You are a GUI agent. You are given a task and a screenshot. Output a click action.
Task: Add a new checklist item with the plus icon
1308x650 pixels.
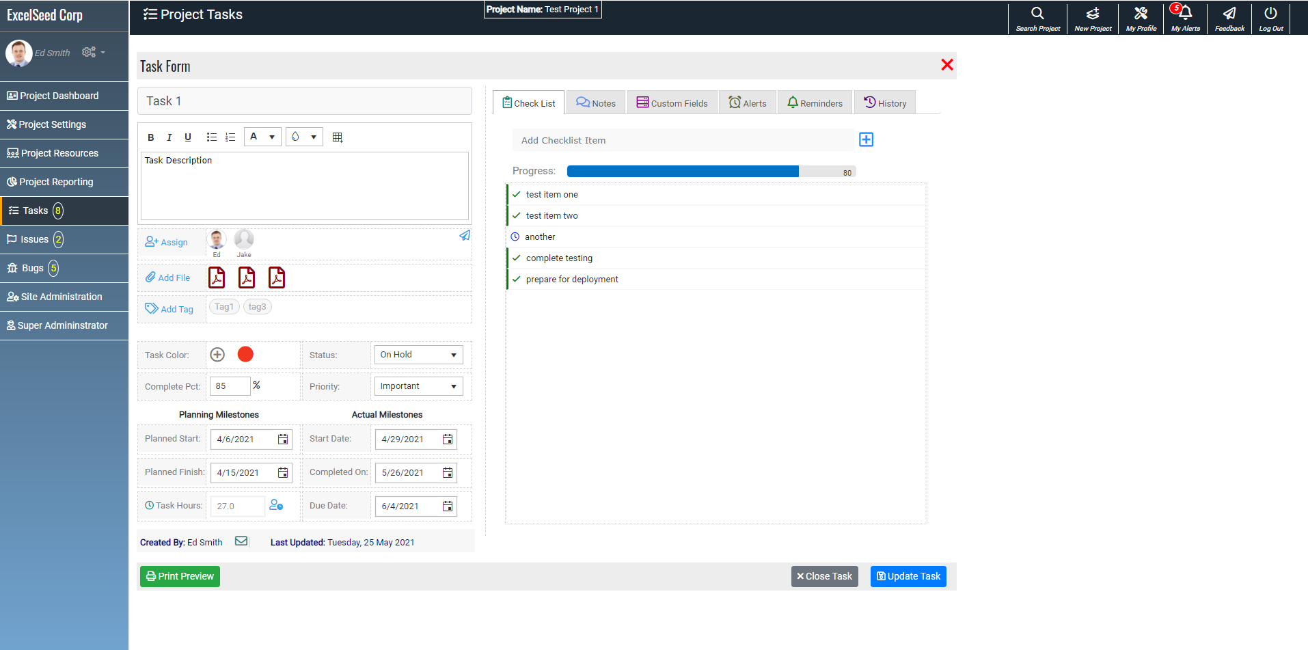click(x=866, y=139)
